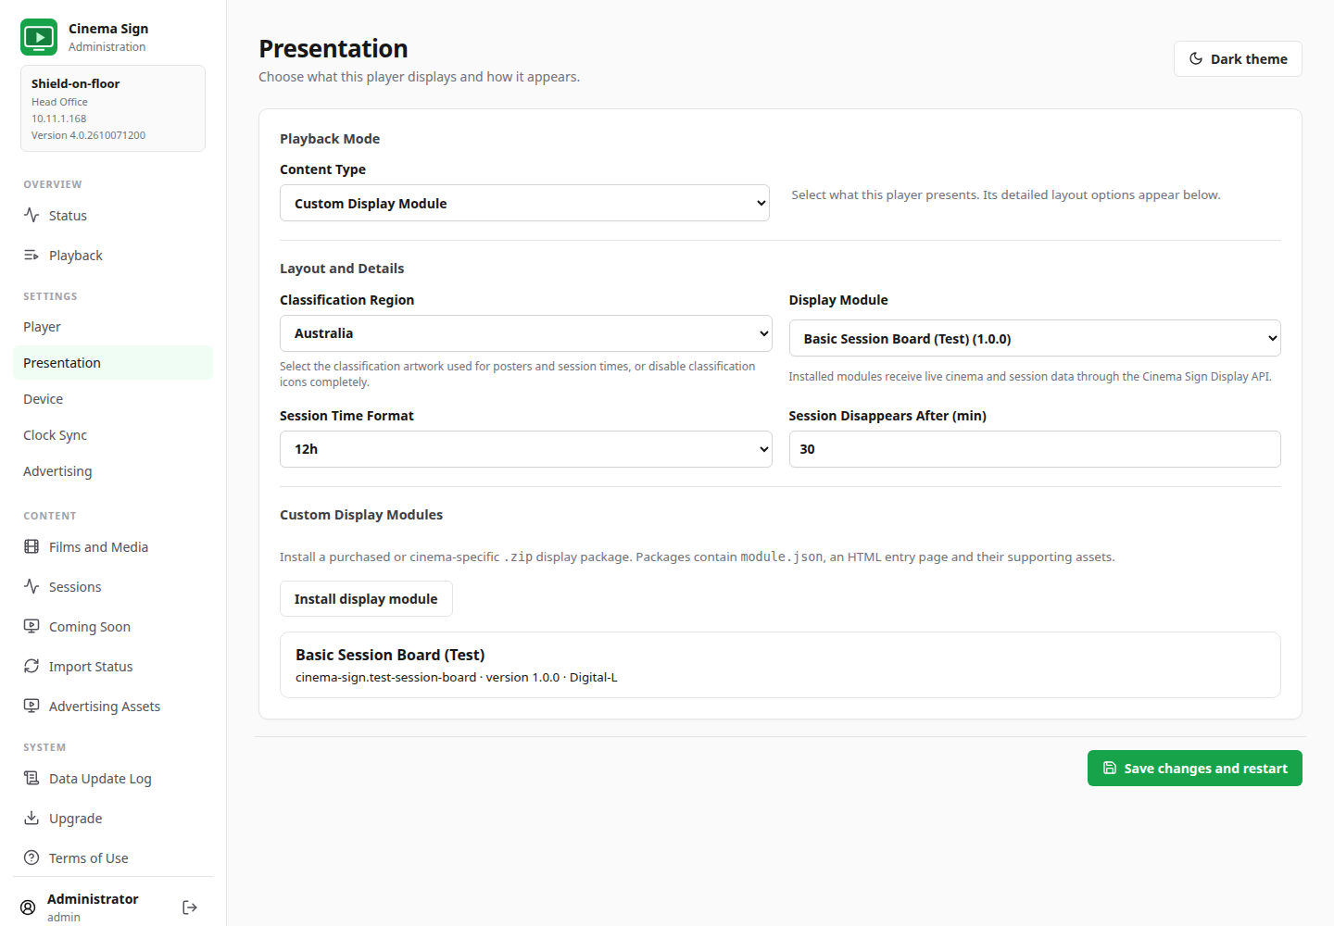Open Import Status via its refresh icon
The width and height of the screenshot is (1334, 926).
[31, 666]
